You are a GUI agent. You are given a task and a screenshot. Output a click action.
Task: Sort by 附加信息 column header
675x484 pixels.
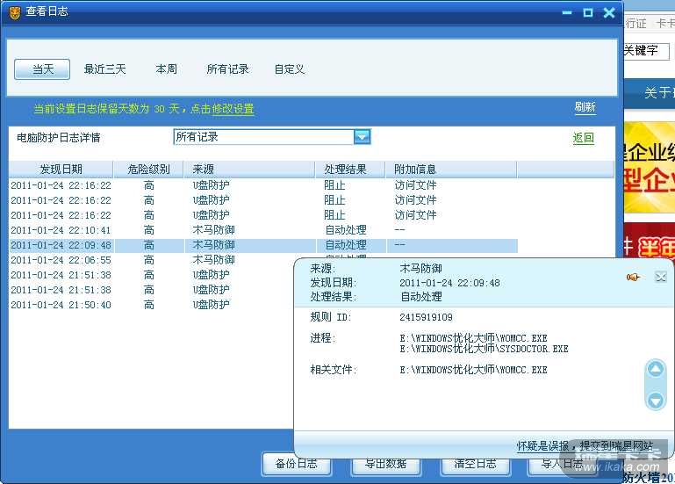tap(451, 169)
